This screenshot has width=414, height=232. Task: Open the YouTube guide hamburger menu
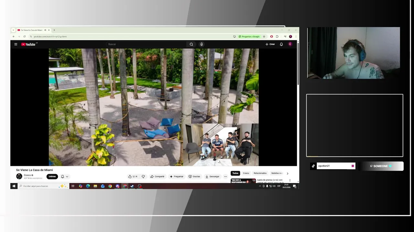[x=16, y=44]
